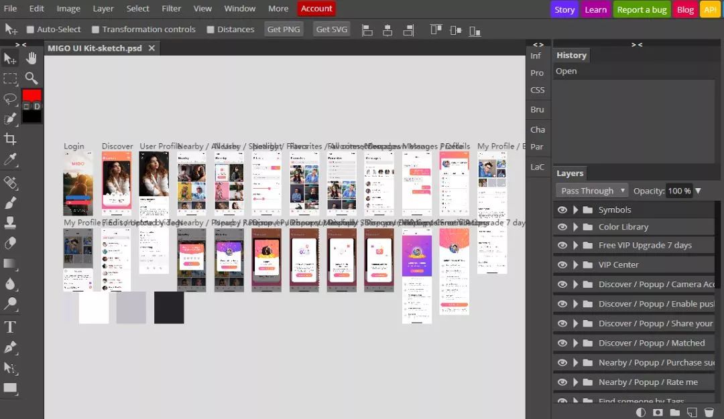Click the Align right edges icon
Viewport: 724px width, 419px height.
click(x=408, y=30)
